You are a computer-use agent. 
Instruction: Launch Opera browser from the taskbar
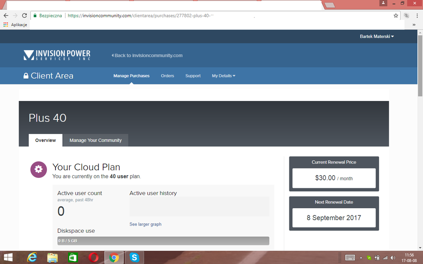pyautogui.click(x=94, y=257)
